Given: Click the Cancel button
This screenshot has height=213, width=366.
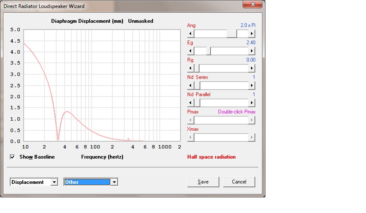Looking at the screenshot, I should coord(239,182).
